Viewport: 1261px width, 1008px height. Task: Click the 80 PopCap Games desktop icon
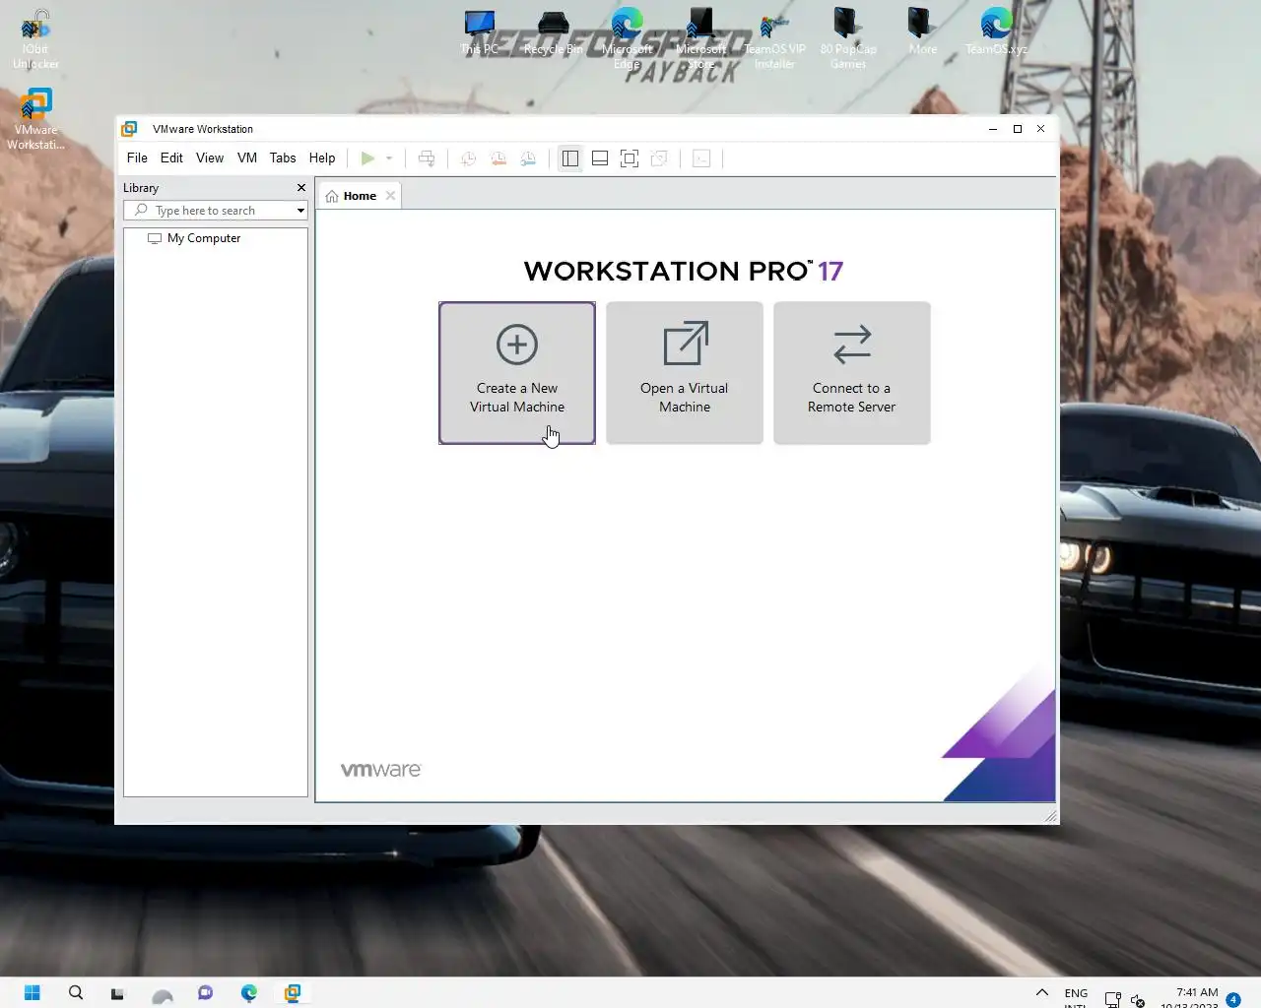pos(847,39)
